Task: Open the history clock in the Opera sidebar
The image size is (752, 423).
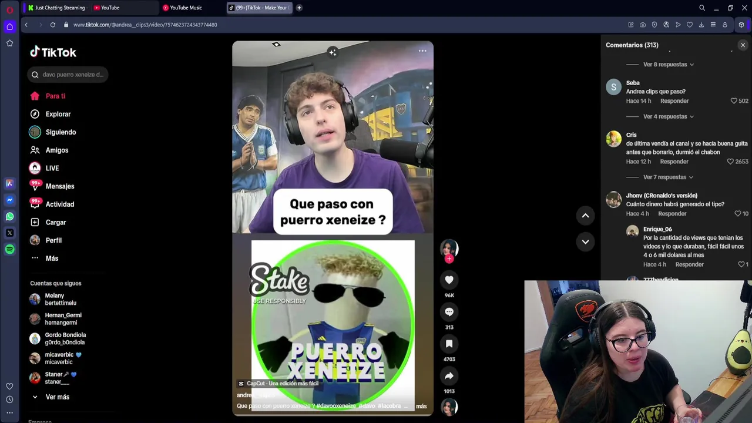Action: [9, 399]
